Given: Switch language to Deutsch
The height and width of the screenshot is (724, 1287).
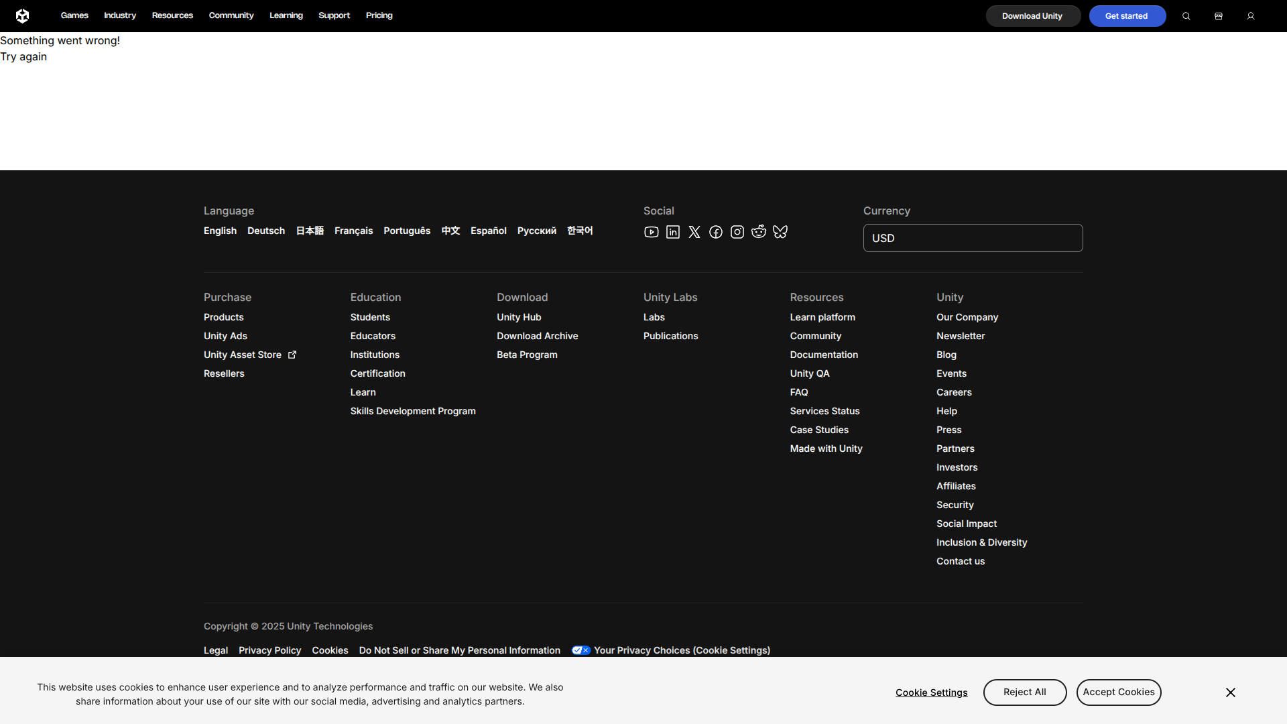Looking at the screenshot, I should [x=266, y=231].
